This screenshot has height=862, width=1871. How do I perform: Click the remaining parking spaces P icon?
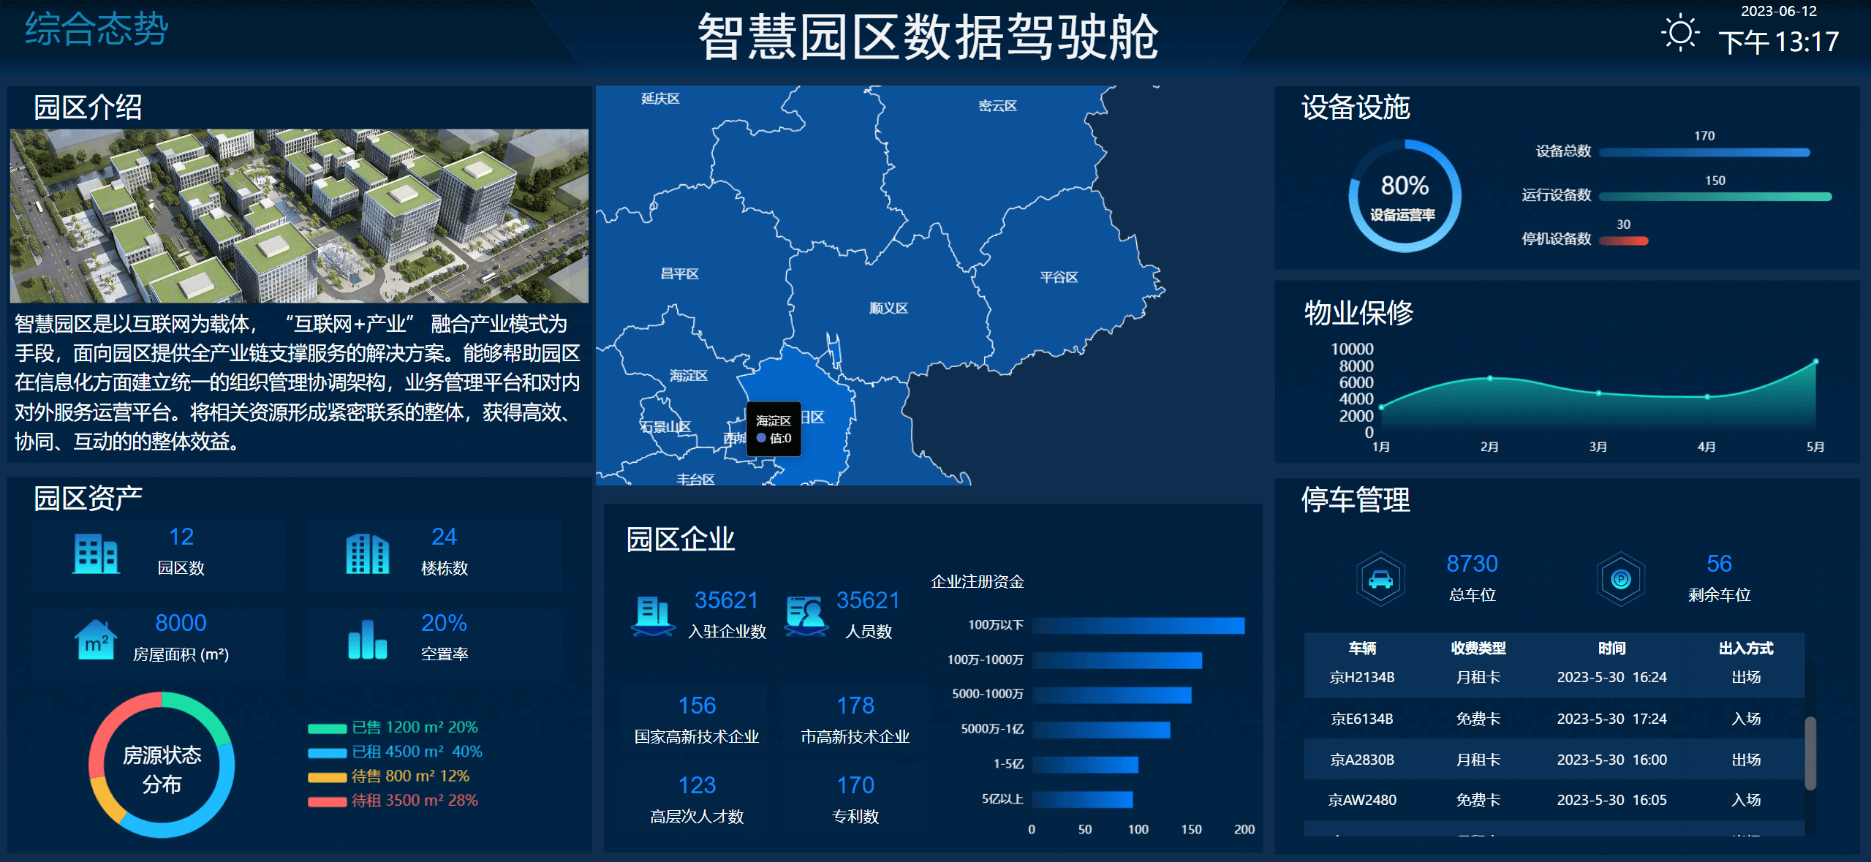tap(1620, 579)
